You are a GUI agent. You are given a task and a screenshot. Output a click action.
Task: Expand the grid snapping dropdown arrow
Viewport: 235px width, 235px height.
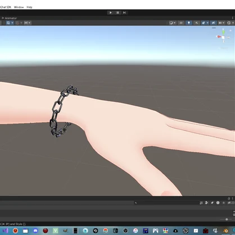29,23
